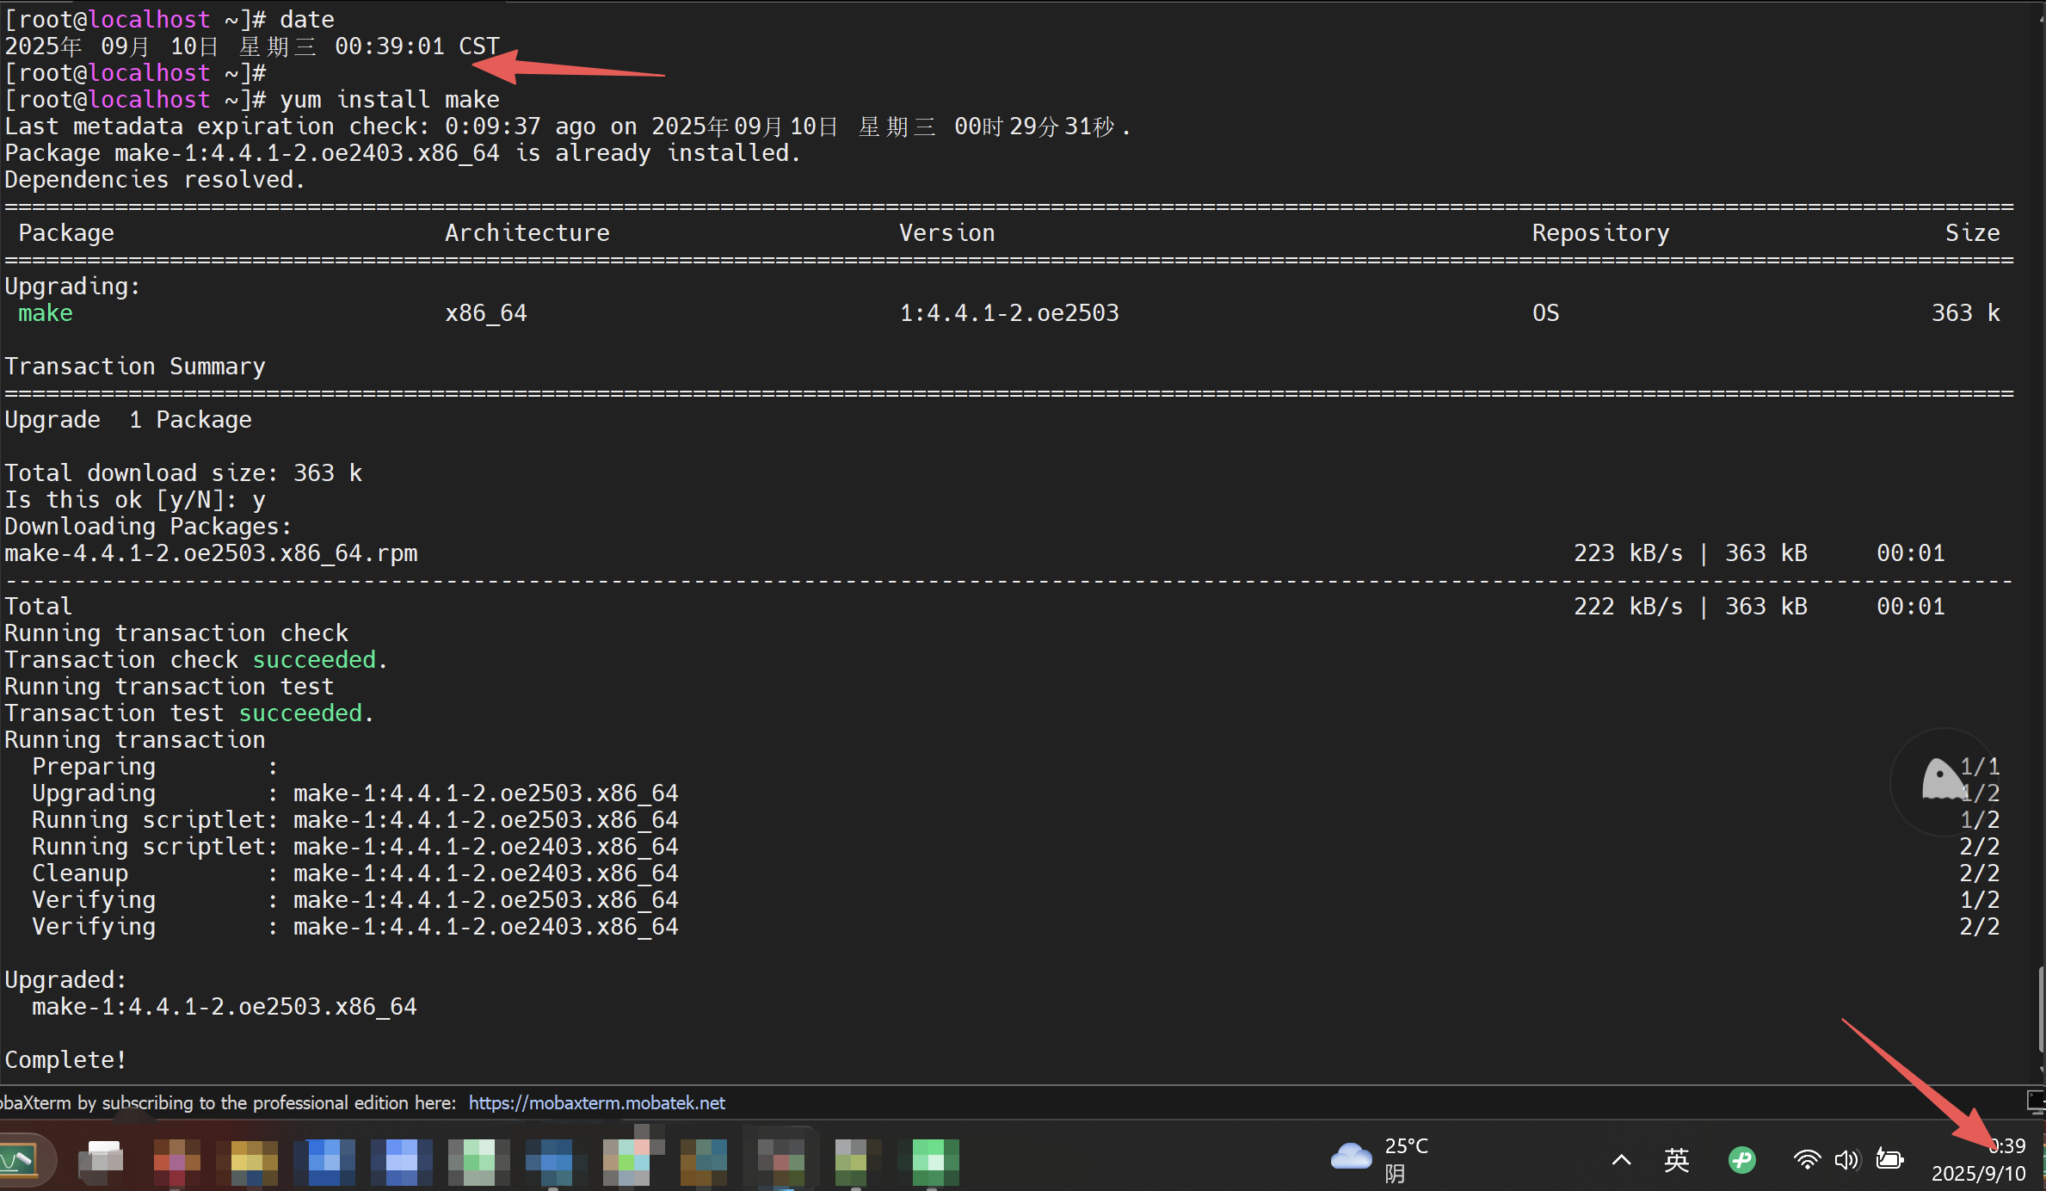The height and width of the screenshot is (1191, 2046).
Task: Open the green P tray application icon
Action: [1741, 1159]
